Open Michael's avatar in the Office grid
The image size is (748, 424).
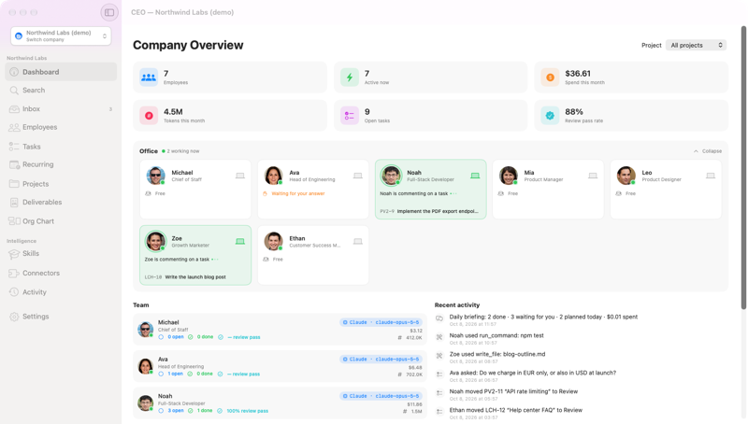click(x=155, y=176)
